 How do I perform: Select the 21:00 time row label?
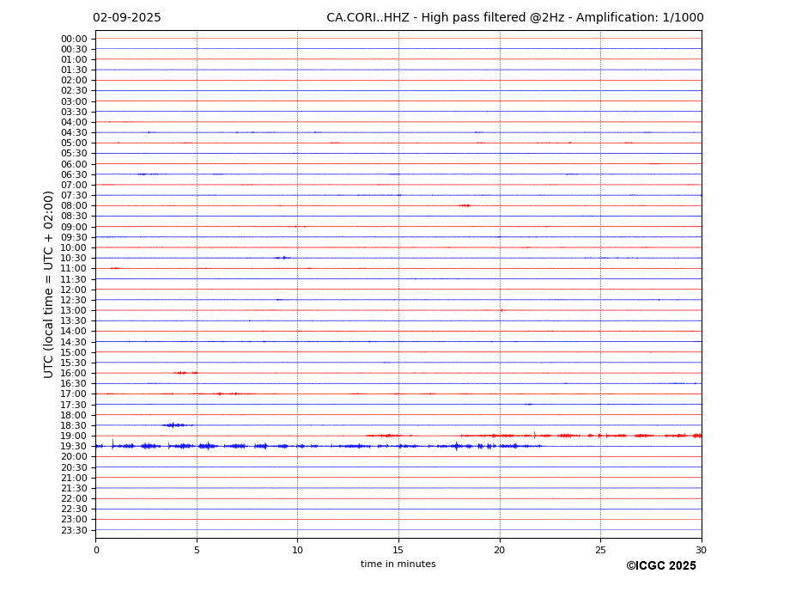74,478
